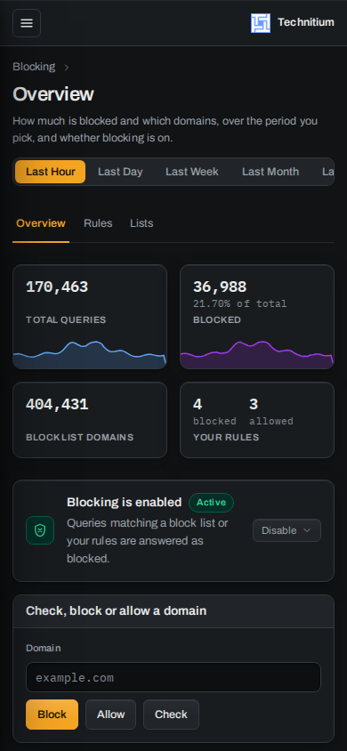Click the Overview page title

53,94
